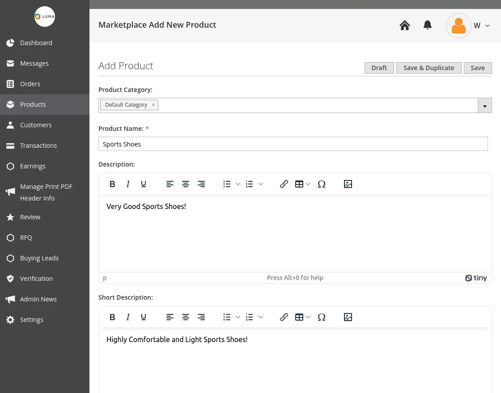Image resolution: width=501 pixels, height=393 pixels.
Task: Select Buying Leads from the sidebar
Action: click(x=39, y=258)
